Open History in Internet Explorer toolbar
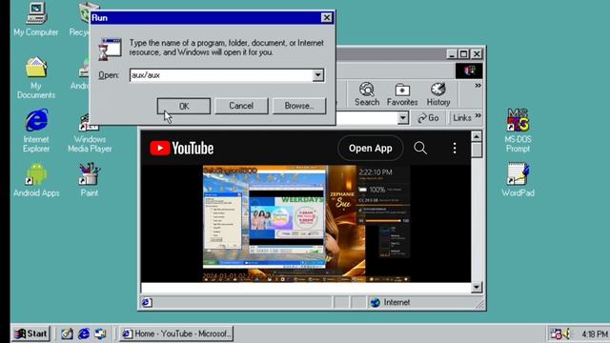610x343 pixels. point(438,94)
